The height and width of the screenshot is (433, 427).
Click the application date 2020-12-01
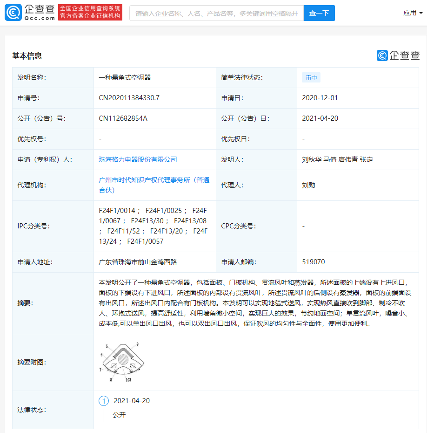click(320, 98)
